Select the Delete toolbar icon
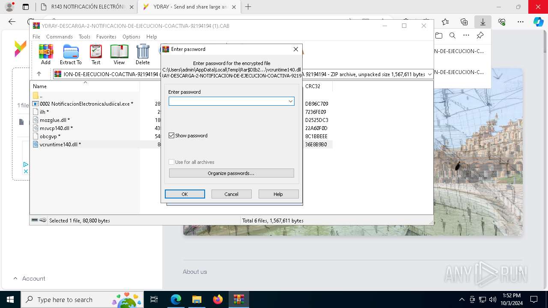548x308 pixels. coord(143,54)
